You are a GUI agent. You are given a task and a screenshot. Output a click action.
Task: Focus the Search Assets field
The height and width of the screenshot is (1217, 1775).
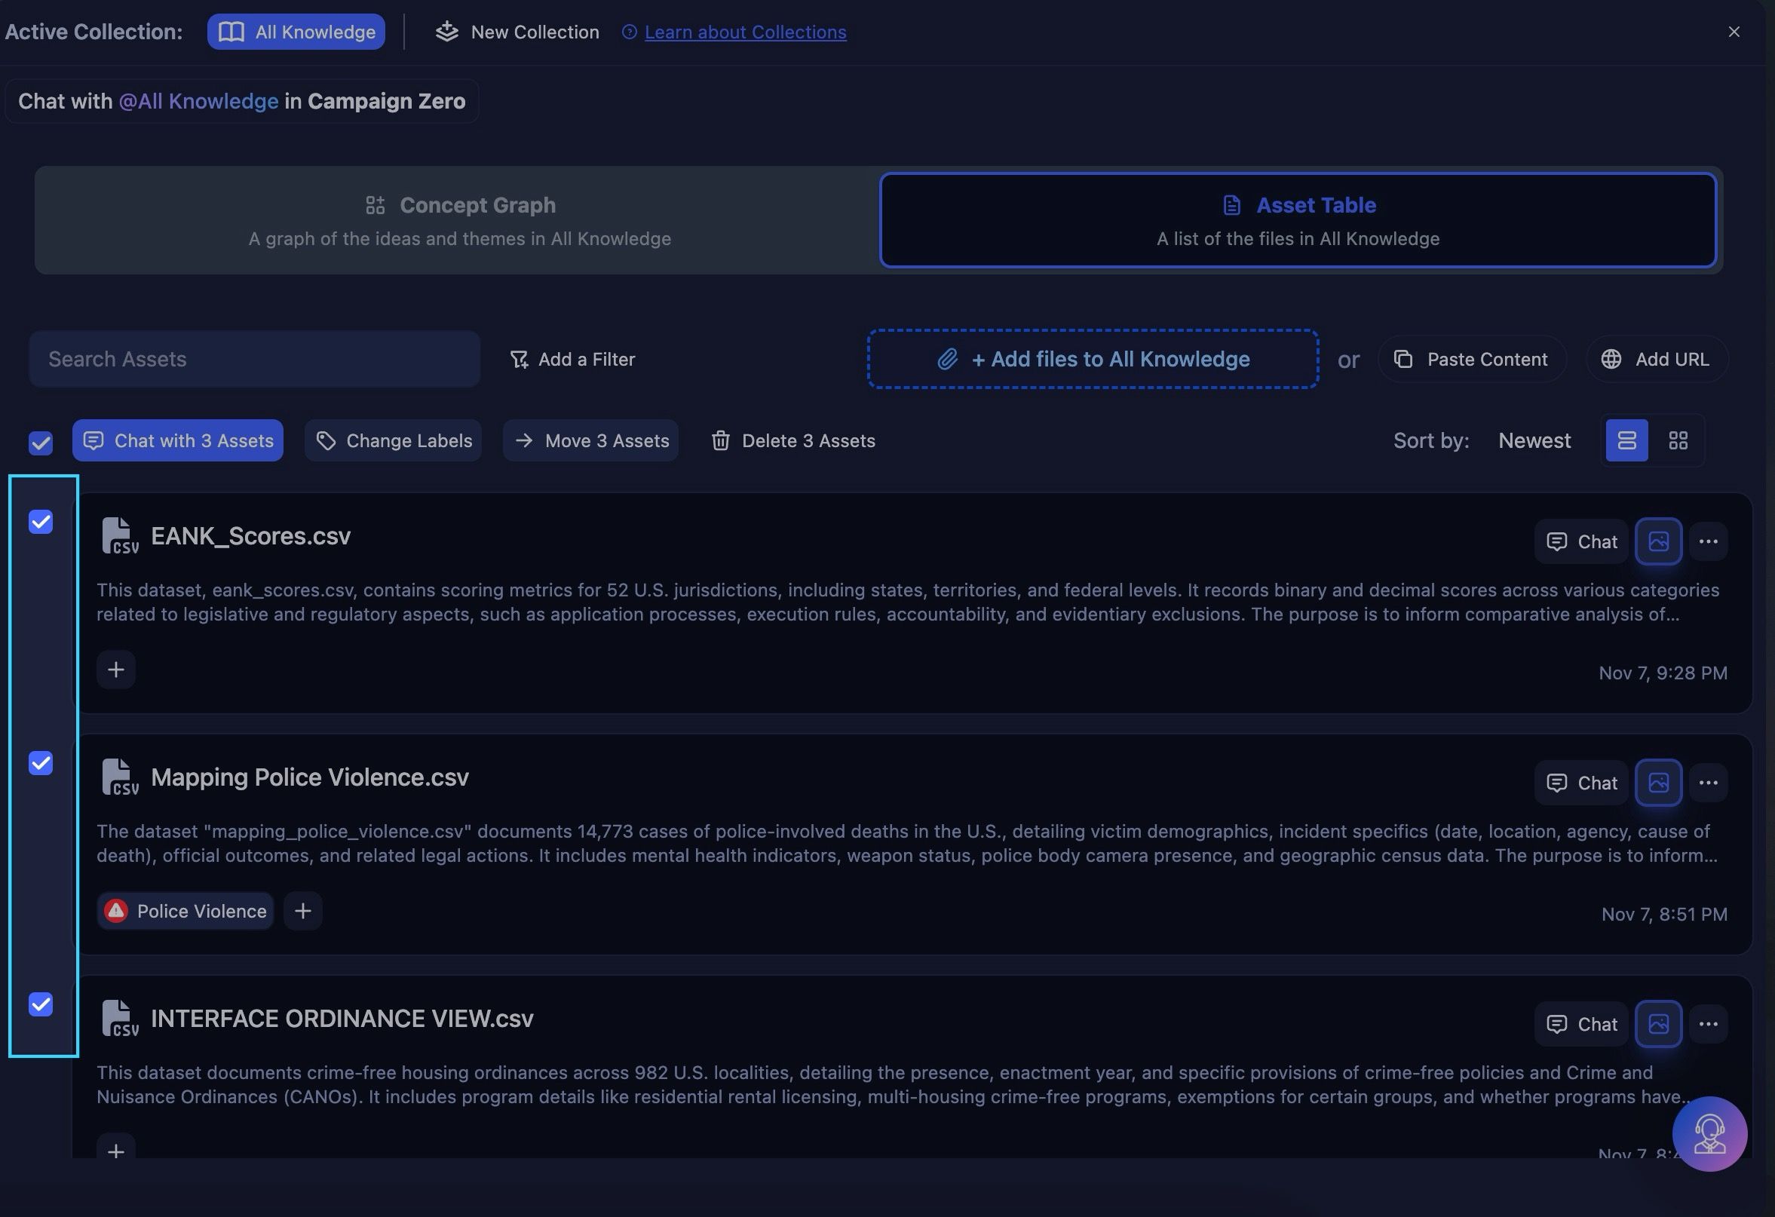click(x=254, y=359)
